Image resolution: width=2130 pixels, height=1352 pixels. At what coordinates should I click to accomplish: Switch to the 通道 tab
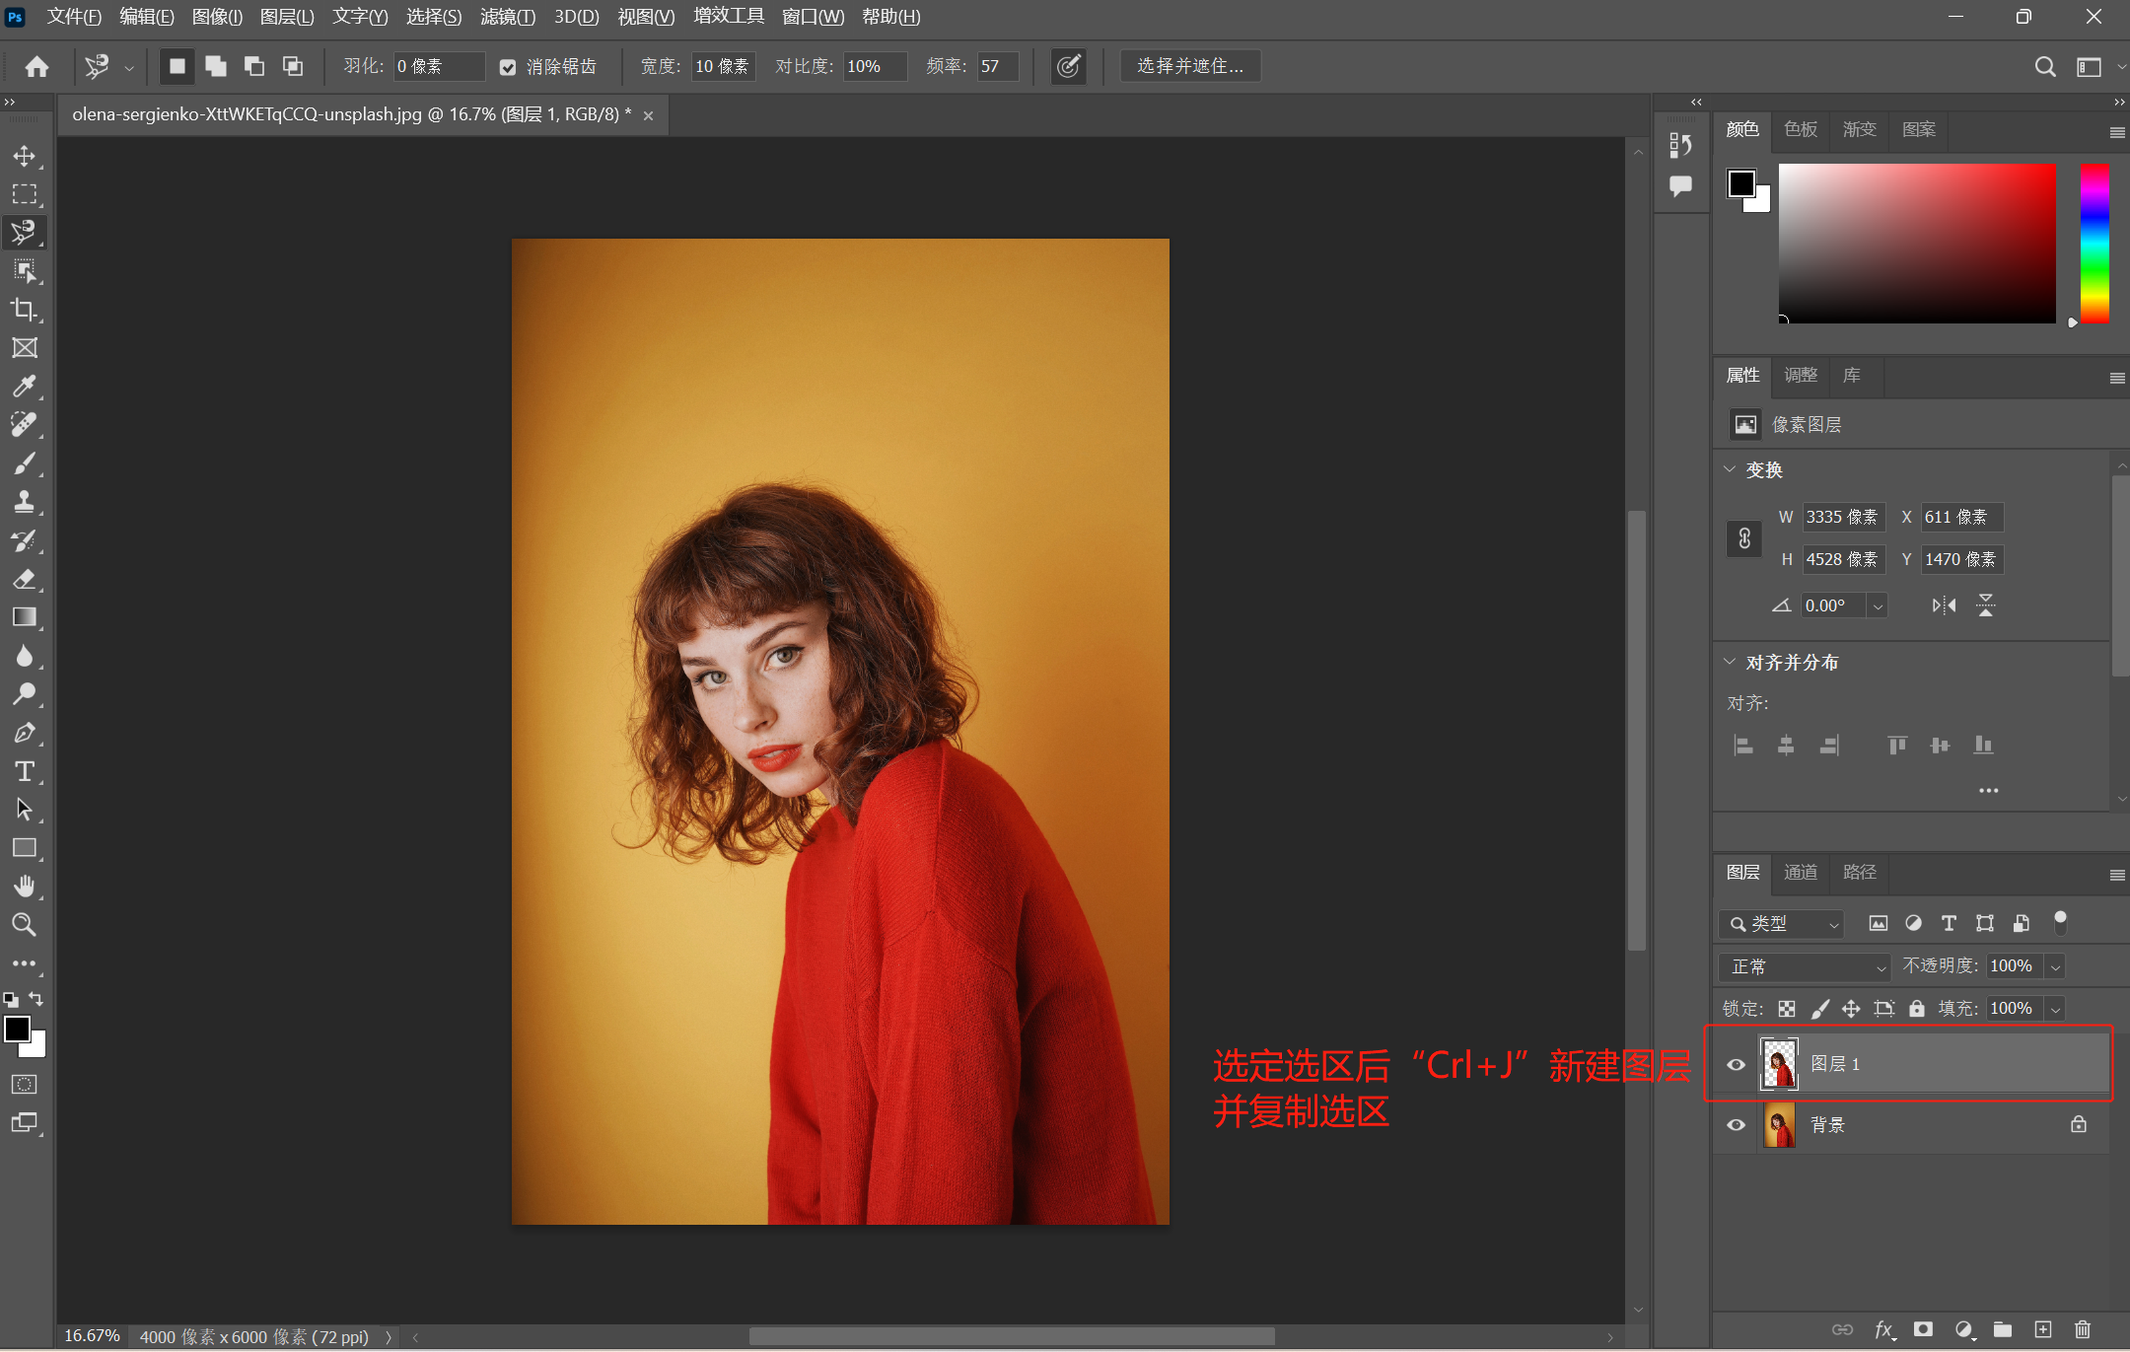(x=1801, y=872)
